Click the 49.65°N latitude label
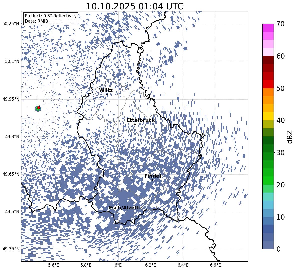296x270 pixels. pos(11,174)
